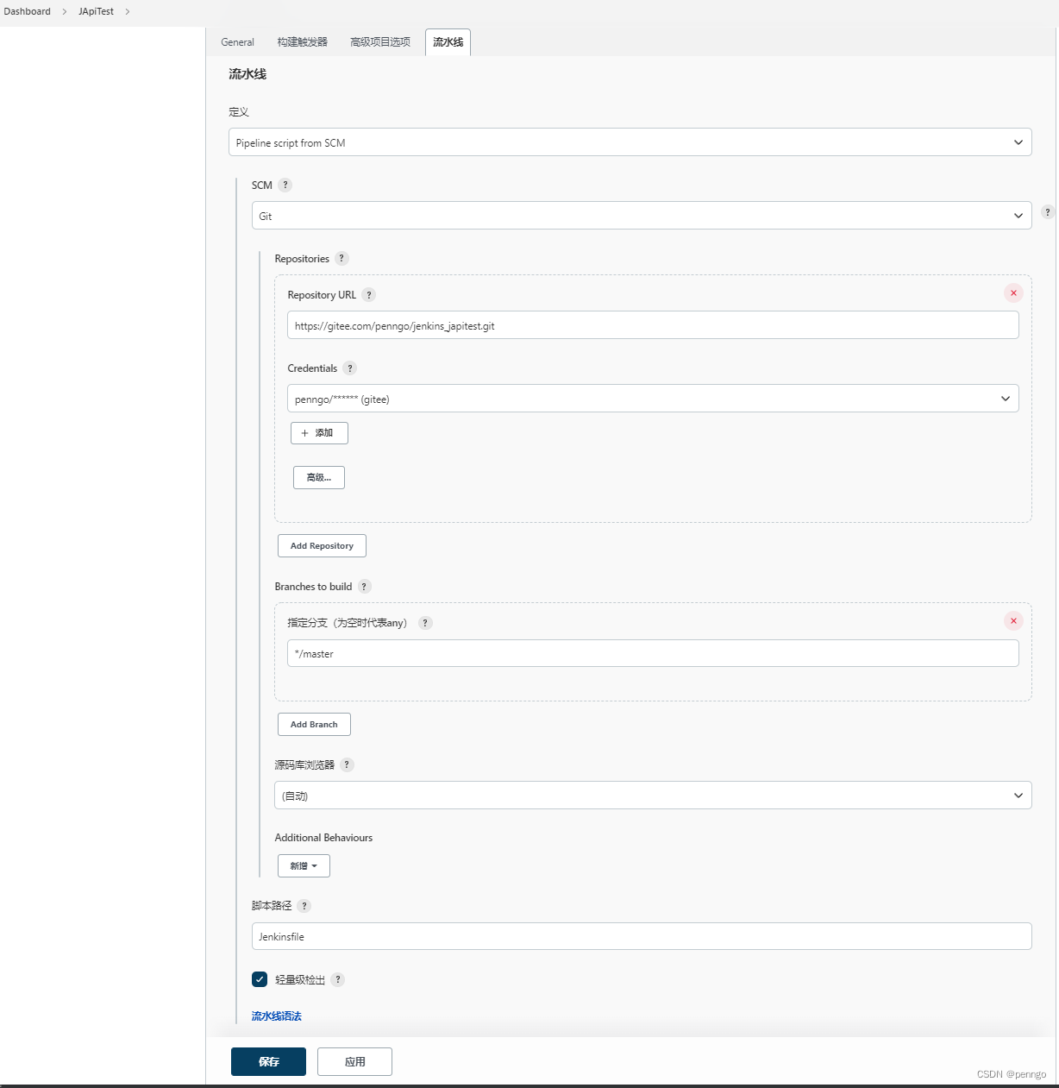Focus Repository URL input field
1059x1088 pixels.
(x=653, y=325)
